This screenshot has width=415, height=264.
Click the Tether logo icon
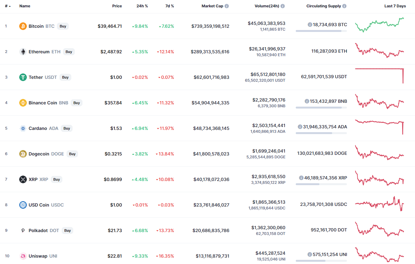coord(23,77)
